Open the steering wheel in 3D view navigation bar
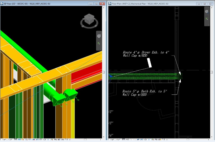 99,36
